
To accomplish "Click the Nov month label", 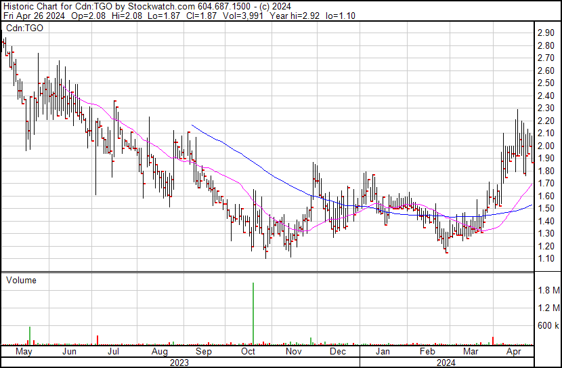I will (294, 352).
